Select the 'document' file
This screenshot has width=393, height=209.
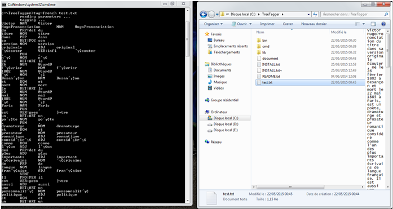click(x=267, y=59)
